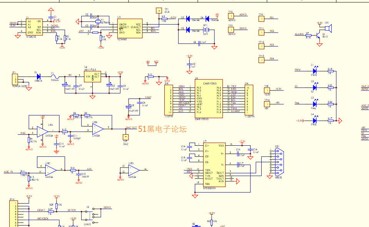
Task: Select capacitor C4 0.1uF
Action: point(199,43)
